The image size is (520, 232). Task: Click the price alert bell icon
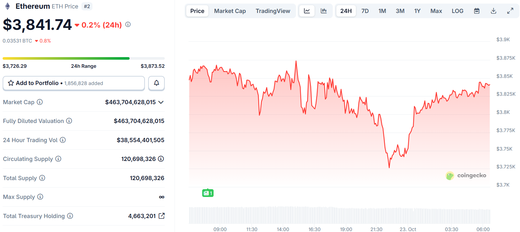(x=156, y=83)
